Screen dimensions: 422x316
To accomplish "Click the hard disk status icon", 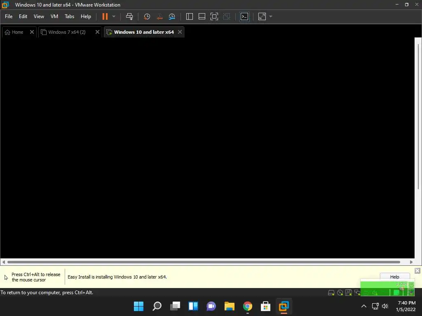I will (x=331, y=293).
